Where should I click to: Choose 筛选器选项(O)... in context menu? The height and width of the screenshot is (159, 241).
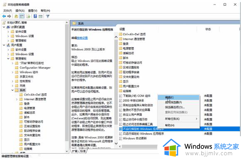pyautogui.click(x=179, y=107)
